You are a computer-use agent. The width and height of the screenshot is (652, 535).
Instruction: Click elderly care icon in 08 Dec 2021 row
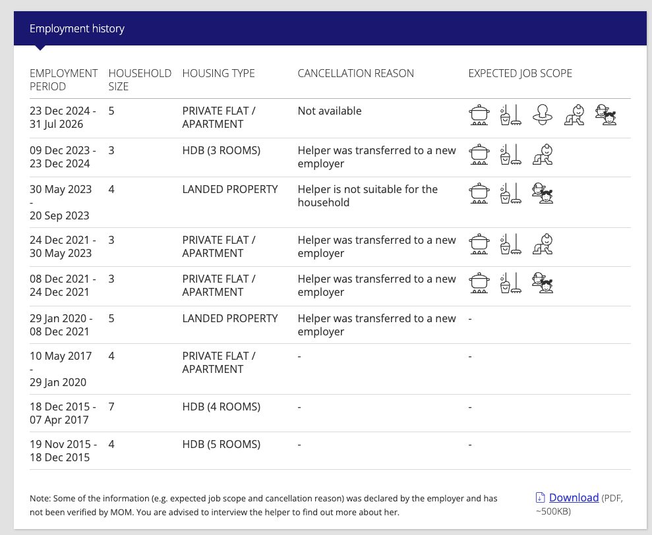tap(543, 283)
